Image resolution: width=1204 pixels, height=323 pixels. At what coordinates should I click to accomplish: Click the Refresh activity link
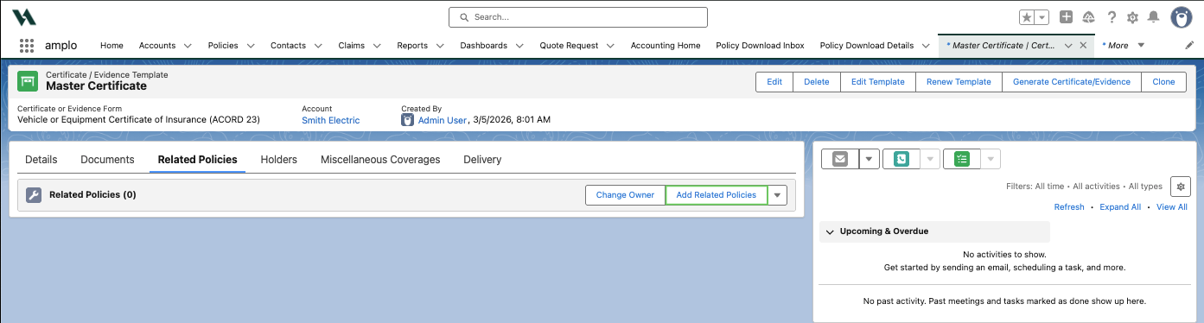pyautogui.click(x=1069, y=207)
